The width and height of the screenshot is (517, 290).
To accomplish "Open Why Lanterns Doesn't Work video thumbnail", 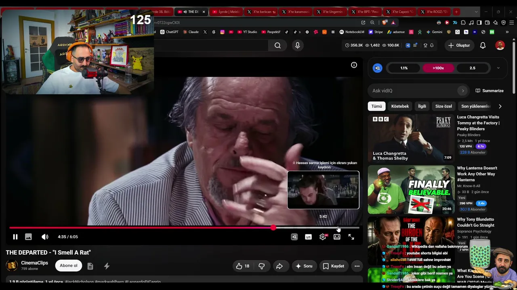I will coord(411,190).
